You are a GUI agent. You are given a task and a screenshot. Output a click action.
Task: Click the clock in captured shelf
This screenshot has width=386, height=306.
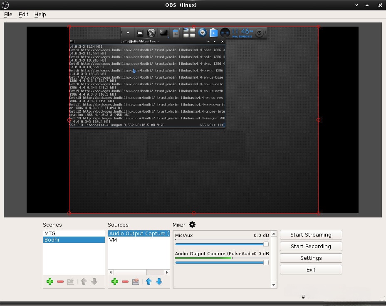[242, 33]
